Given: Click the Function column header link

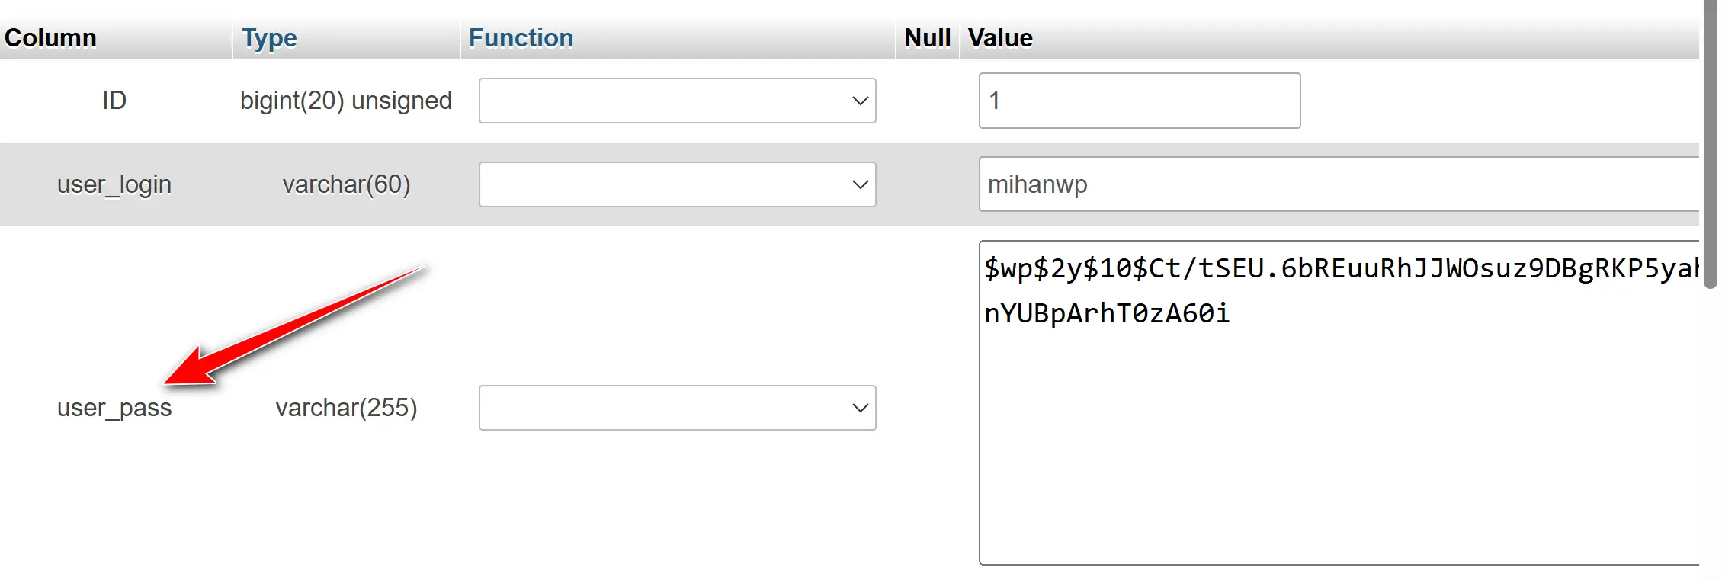Looking at the screenshot, I should (x=521, y=38).
